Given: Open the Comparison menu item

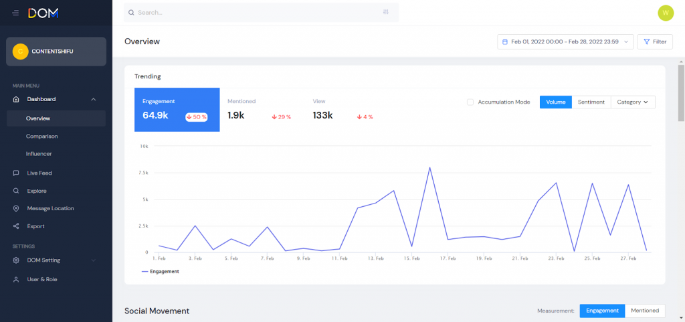Looking at the screenshot, I should point(42,136).
